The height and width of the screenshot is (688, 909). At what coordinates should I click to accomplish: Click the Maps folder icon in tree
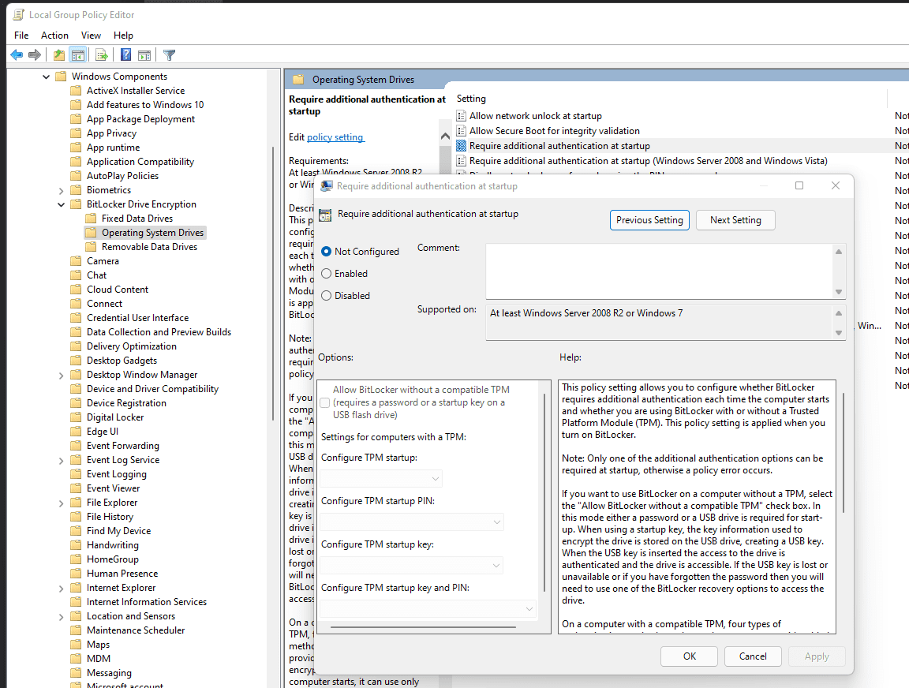click(x=76, y=645)
